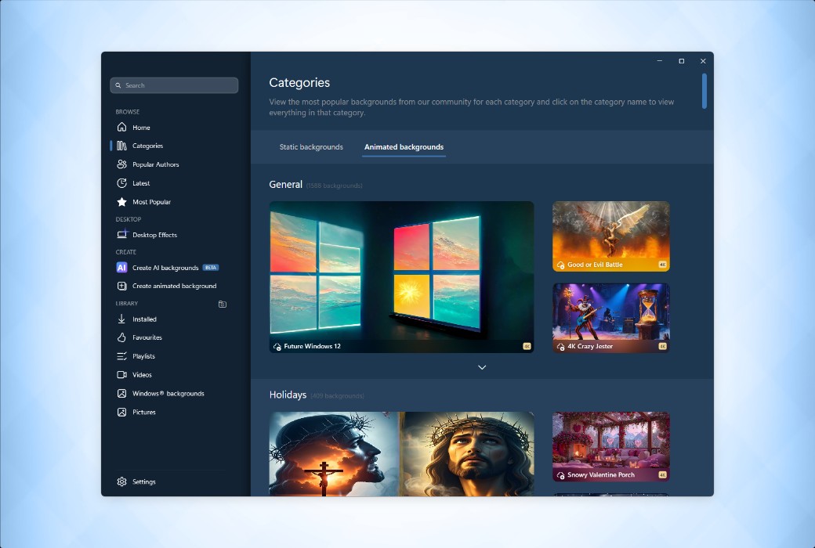Click into the Search input field
This screenshot has width=815, height=548.
(x=174, y=85)
